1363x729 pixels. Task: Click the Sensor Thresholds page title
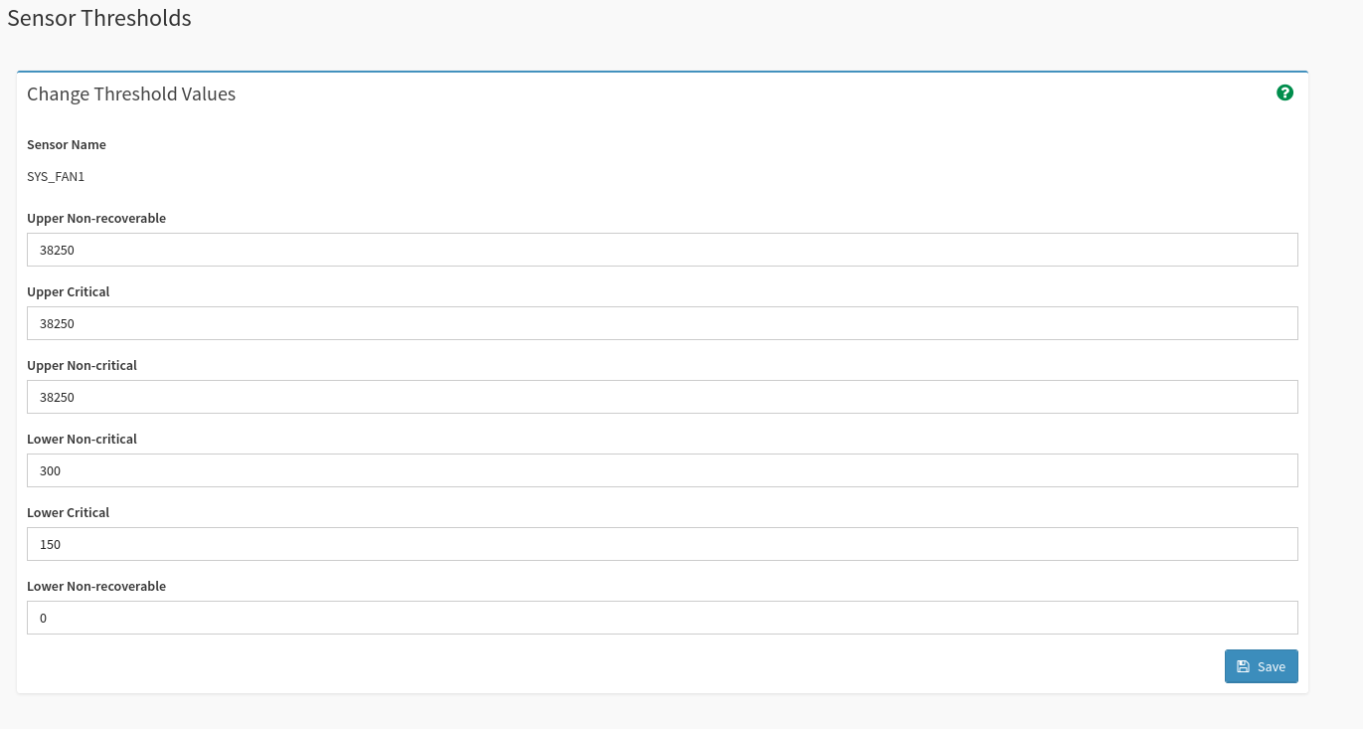99,18
